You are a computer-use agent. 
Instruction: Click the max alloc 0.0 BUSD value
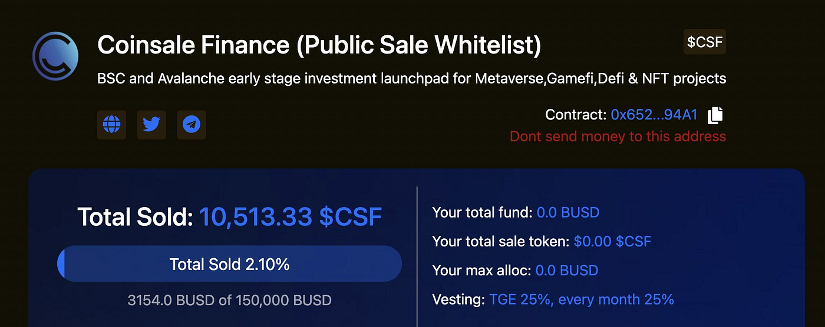(x=567, y=271)
